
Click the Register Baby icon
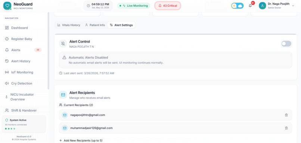[x=7, y=39]
